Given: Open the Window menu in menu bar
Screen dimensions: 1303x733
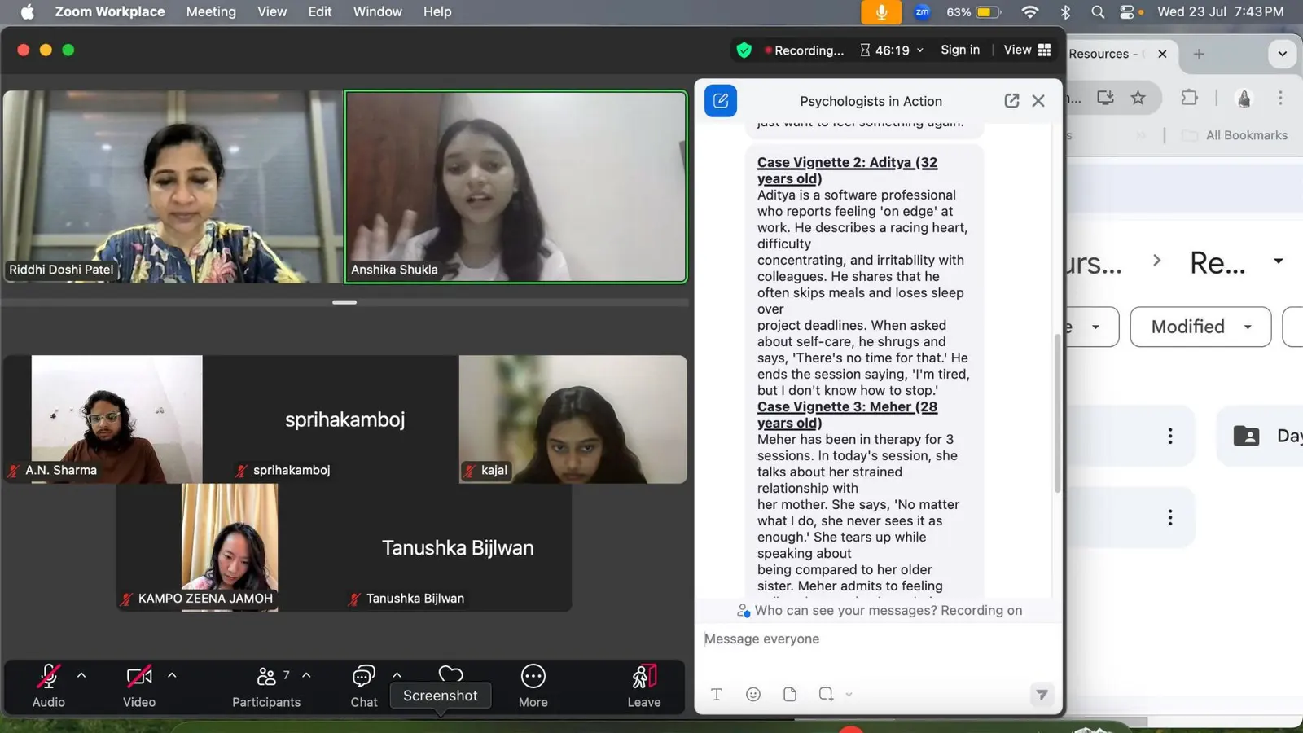Looking at the screenshot, I should [x=377, y=11].
